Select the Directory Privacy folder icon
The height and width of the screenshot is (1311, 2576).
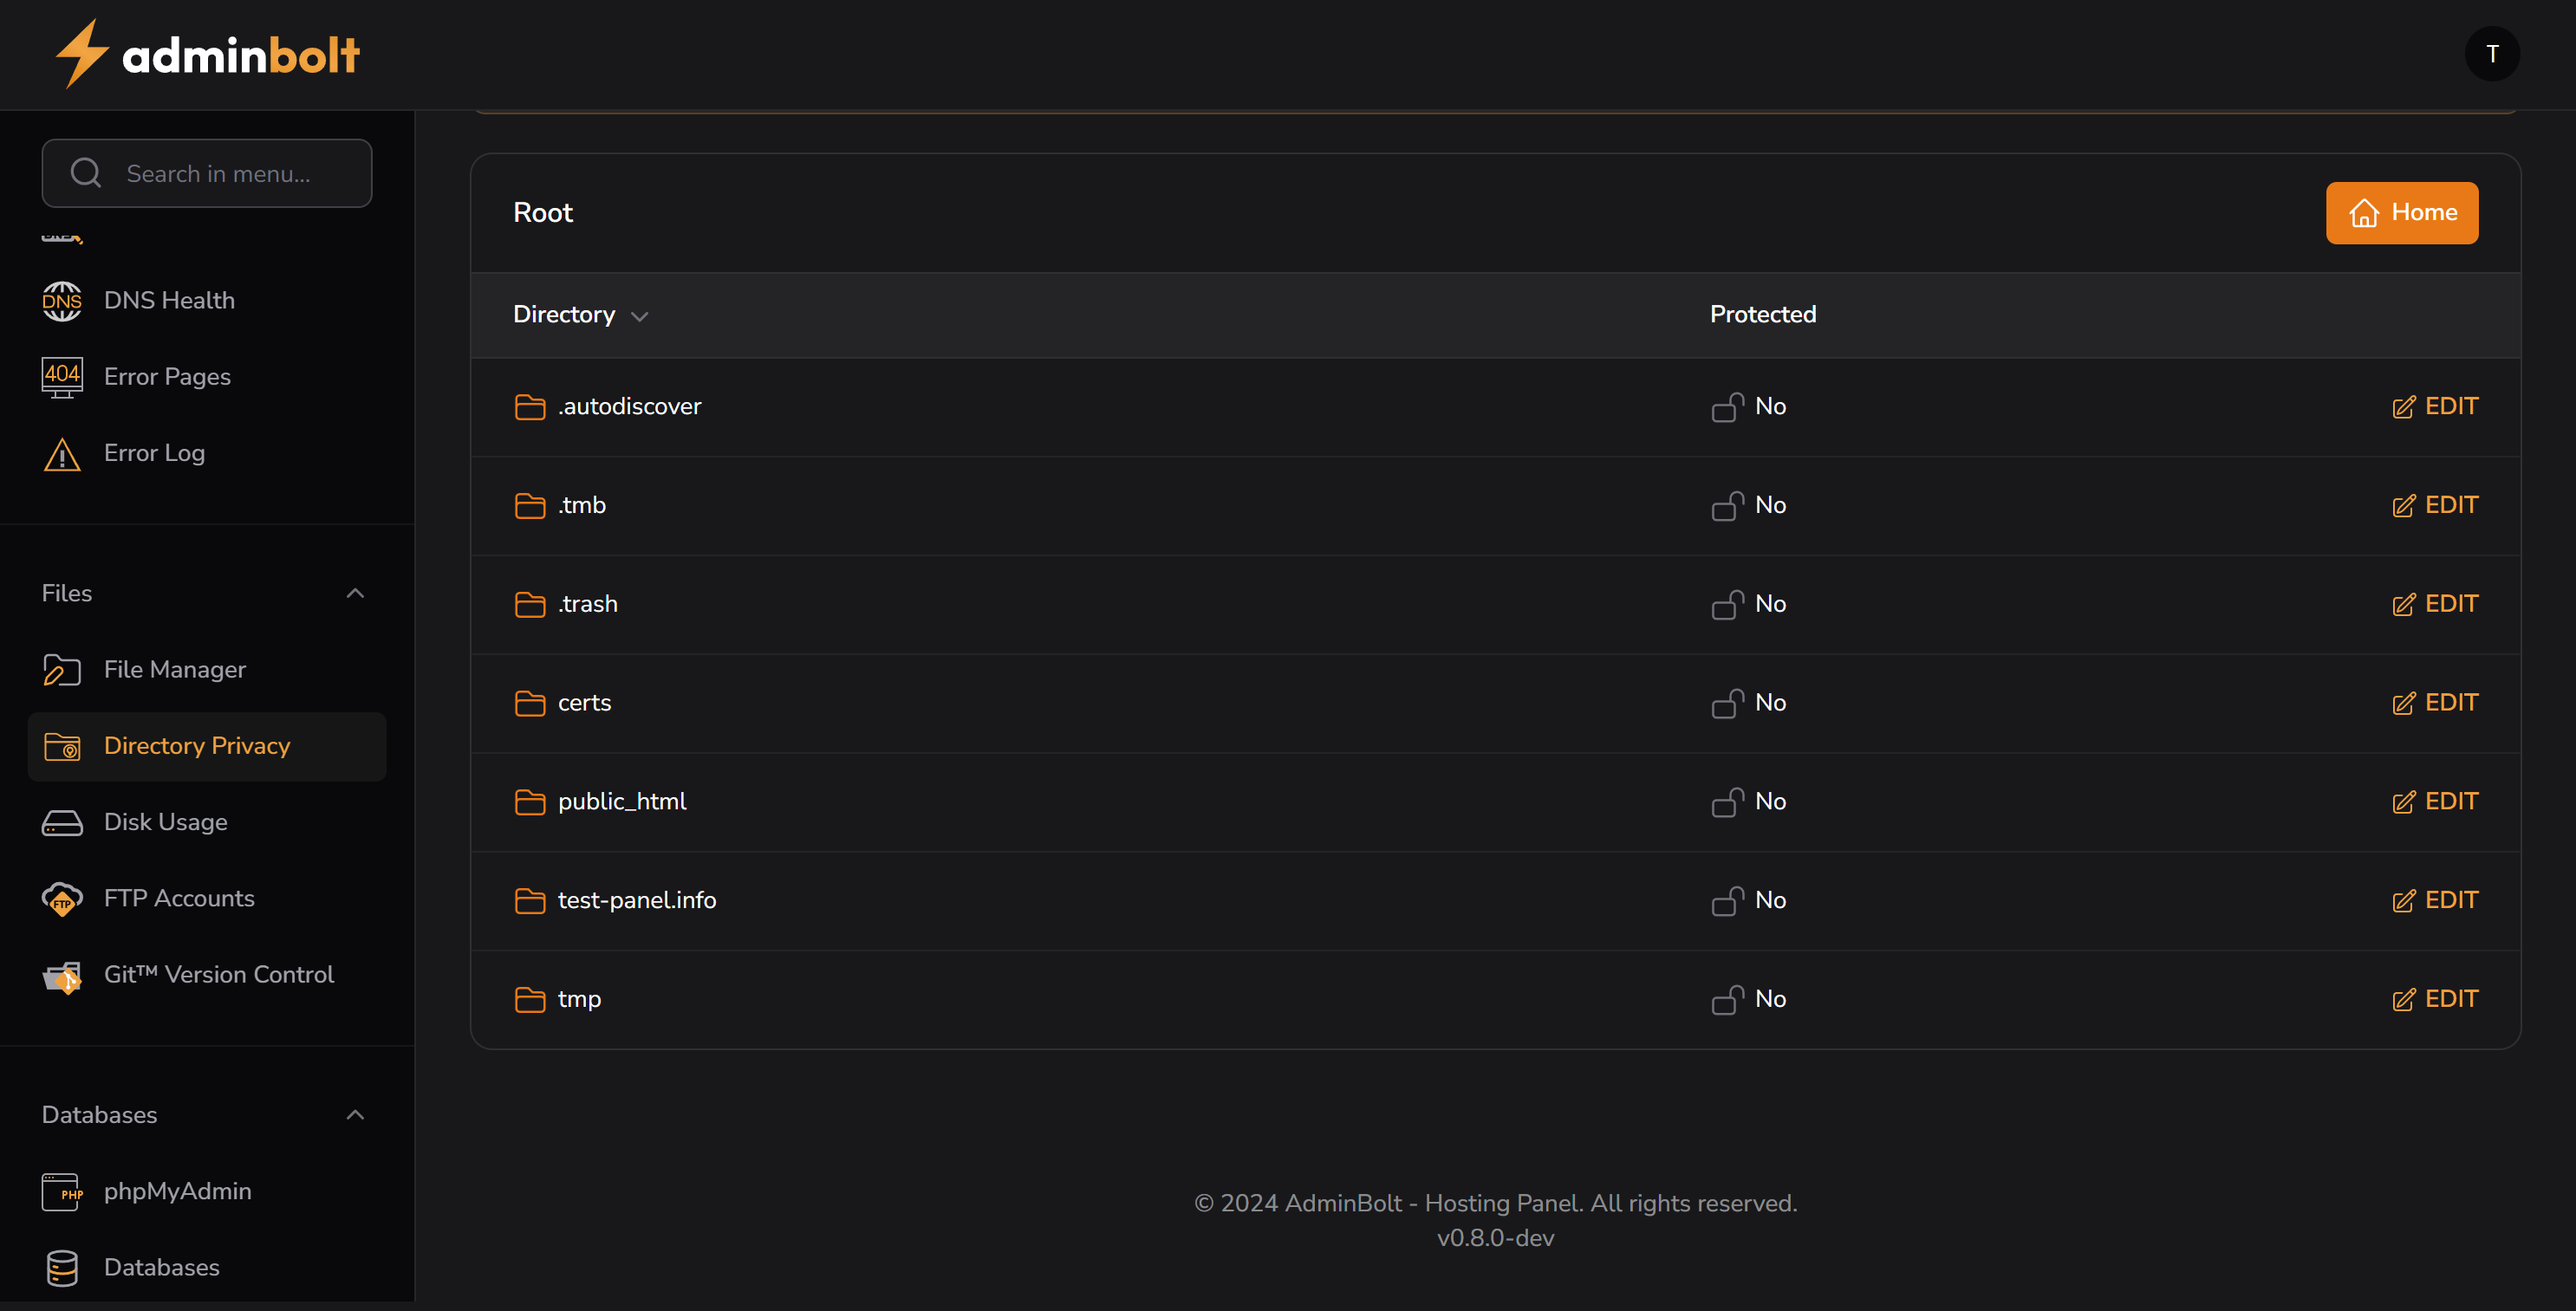click(62, 746)
